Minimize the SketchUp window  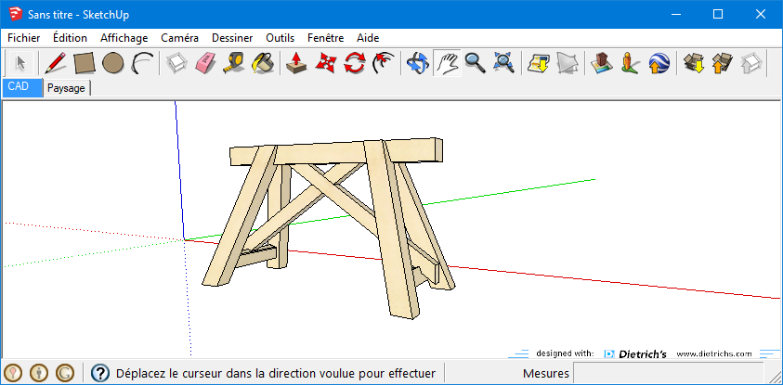coord(675,14)
